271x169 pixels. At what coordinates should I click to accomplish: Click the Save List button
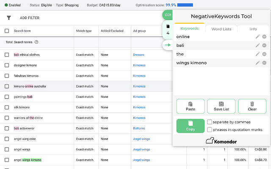221,106
